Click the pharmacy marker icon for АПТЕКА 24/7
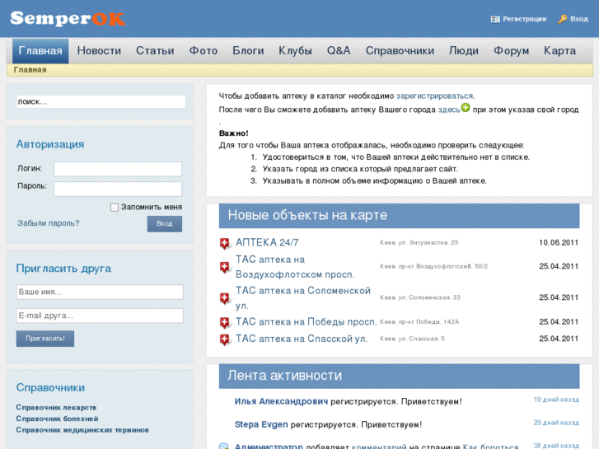This screenshot has width=599, height=449. [225, 243]
